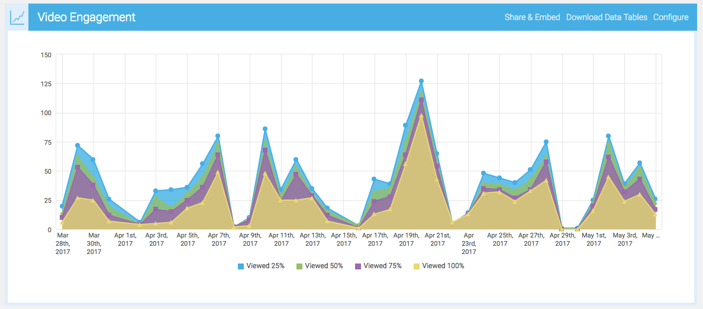Open Share & Embed

[532, 18]
